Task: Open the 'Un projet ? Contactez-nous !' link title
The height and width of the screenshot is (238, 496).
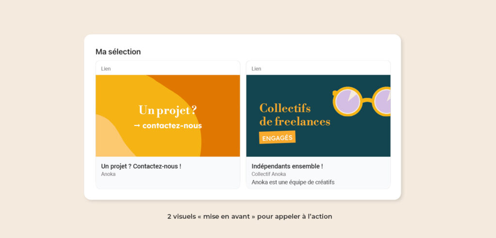Action: (x=141, y=166)
